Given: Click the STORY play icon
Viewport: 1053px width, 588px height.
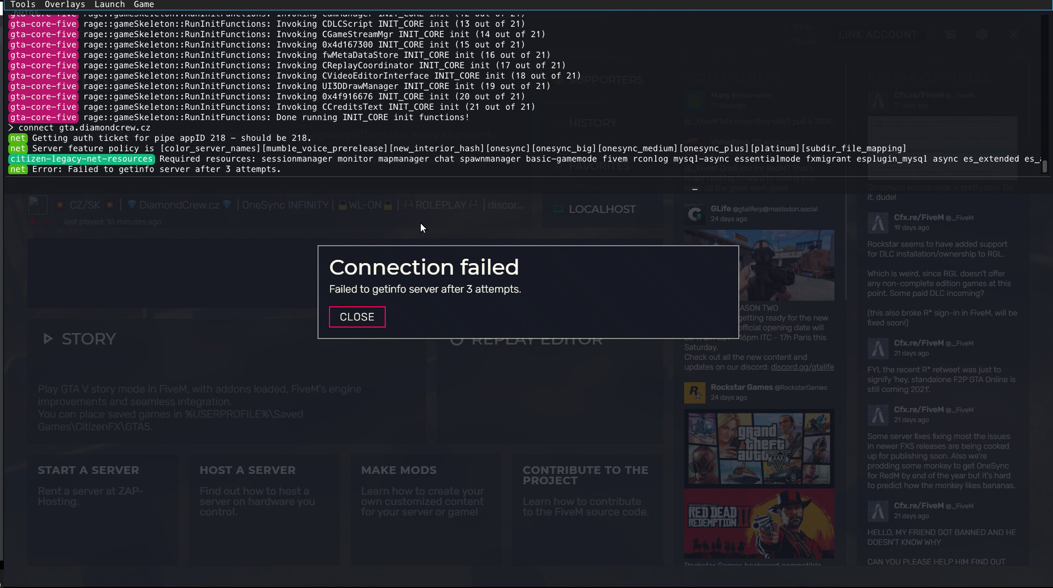Looking at the screenshot, I should click(48, 339).
